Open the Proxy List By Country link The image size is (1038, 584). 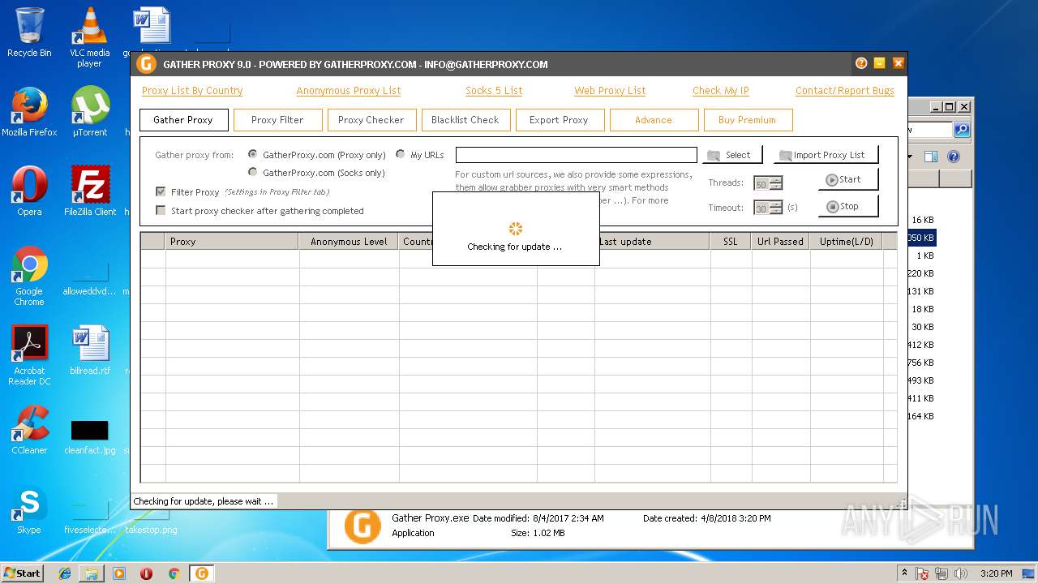click(x=192, y=91)
